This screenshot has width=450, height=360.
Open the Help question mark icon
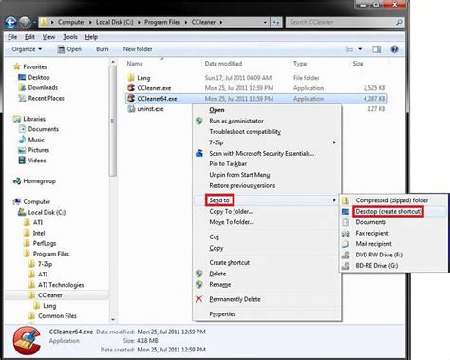394,49
